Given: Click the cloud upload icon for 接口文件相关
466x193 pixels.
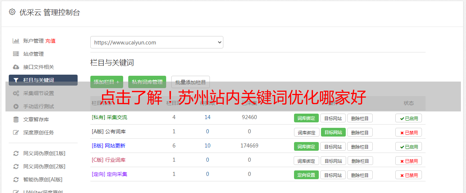Looking at the screenshot, I should 16,67.
